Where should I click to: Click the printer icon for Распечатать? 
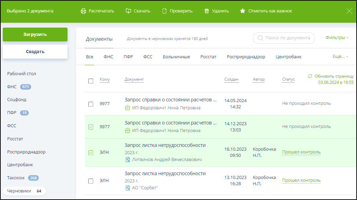pos(83,11)
